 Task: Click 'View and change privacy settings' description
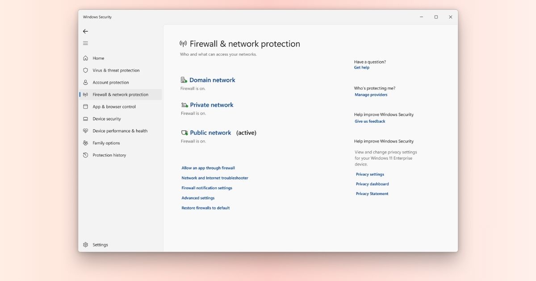click(x=386, y=158)
